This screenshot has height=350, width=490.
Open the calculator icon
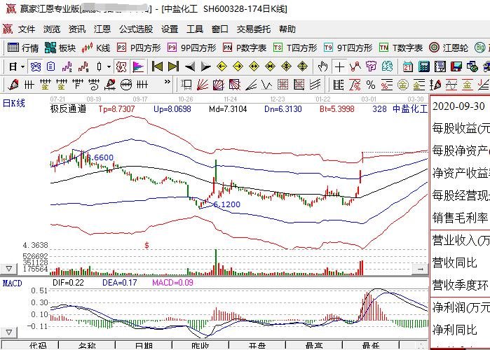pos(424,66)
